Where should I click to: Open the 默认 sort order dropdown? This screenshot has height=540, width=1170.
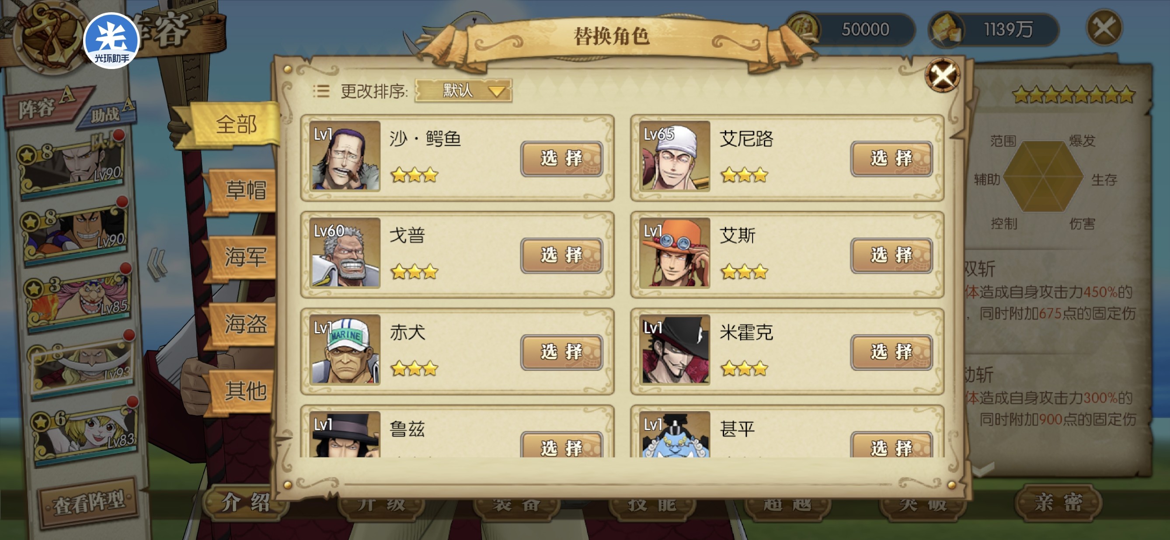tap(463, 91)
